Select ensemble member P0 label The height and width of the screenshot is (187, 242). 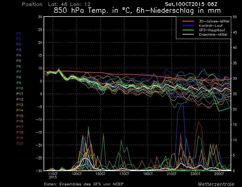[19, 33]
